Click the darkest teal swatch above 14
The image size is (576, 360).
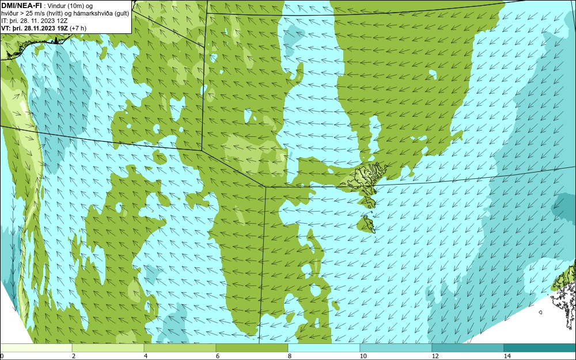540,348
